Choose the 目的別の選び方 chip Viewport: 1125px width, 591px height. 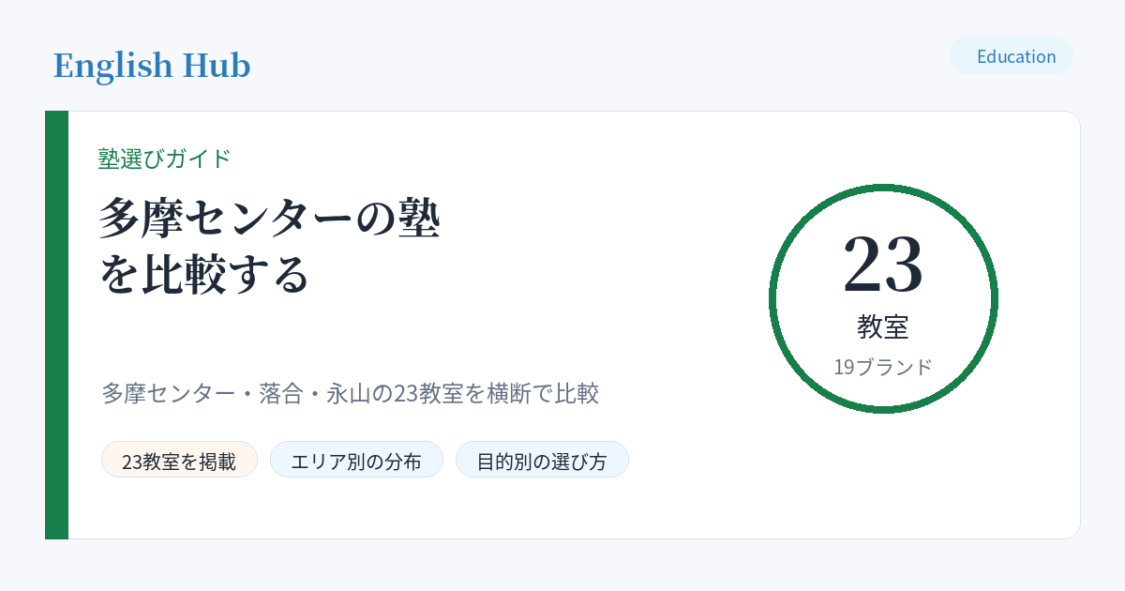[x=542, y=460]
